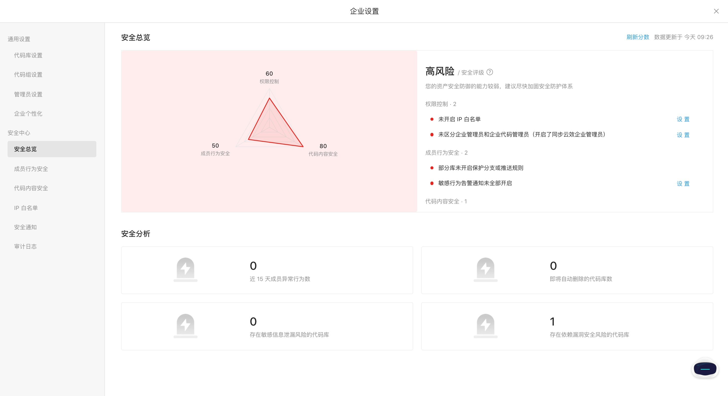The image size is (728, 396).
Task: Click 成员行为安全 · 2 section heading
Action: [446, 153]
